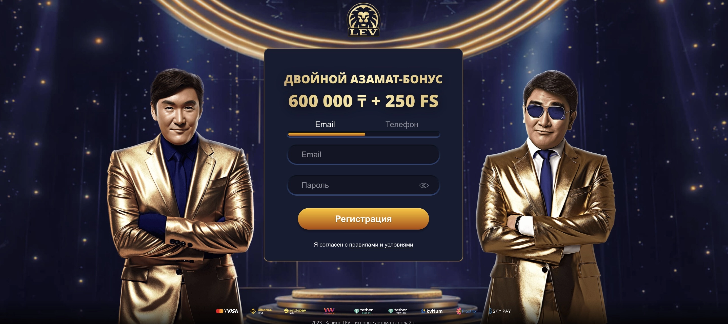This screenshot has height=324, width=728.
Task: Focus the Email input field
Action: tap(363, 154)
